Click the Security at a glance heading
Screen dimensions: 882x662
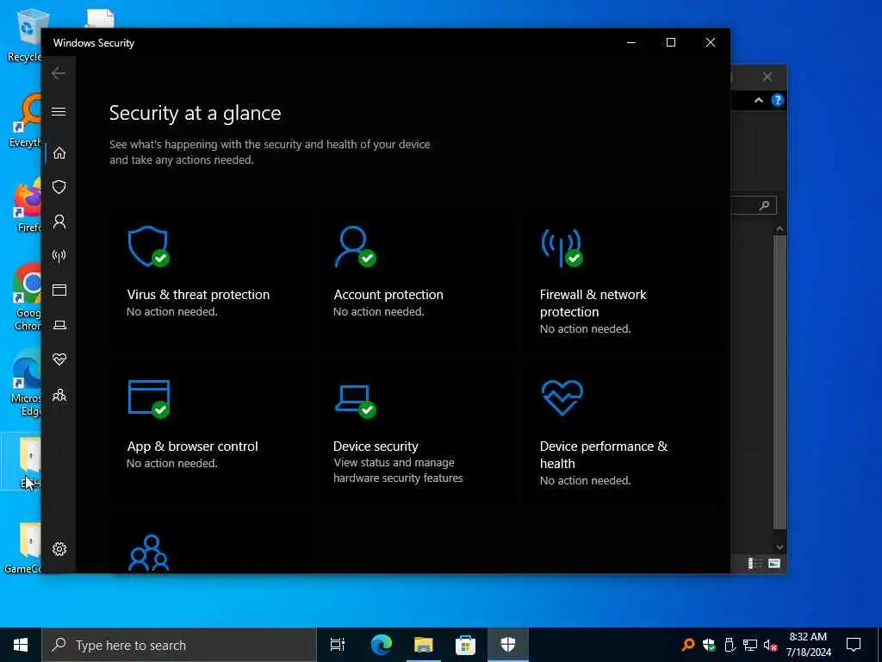(x=196, y=113)
